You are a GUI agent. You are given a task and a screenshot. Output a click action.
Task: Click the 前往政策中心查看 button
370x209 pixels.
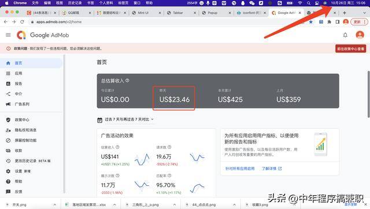pyautogui.click(x=351, y=48)
